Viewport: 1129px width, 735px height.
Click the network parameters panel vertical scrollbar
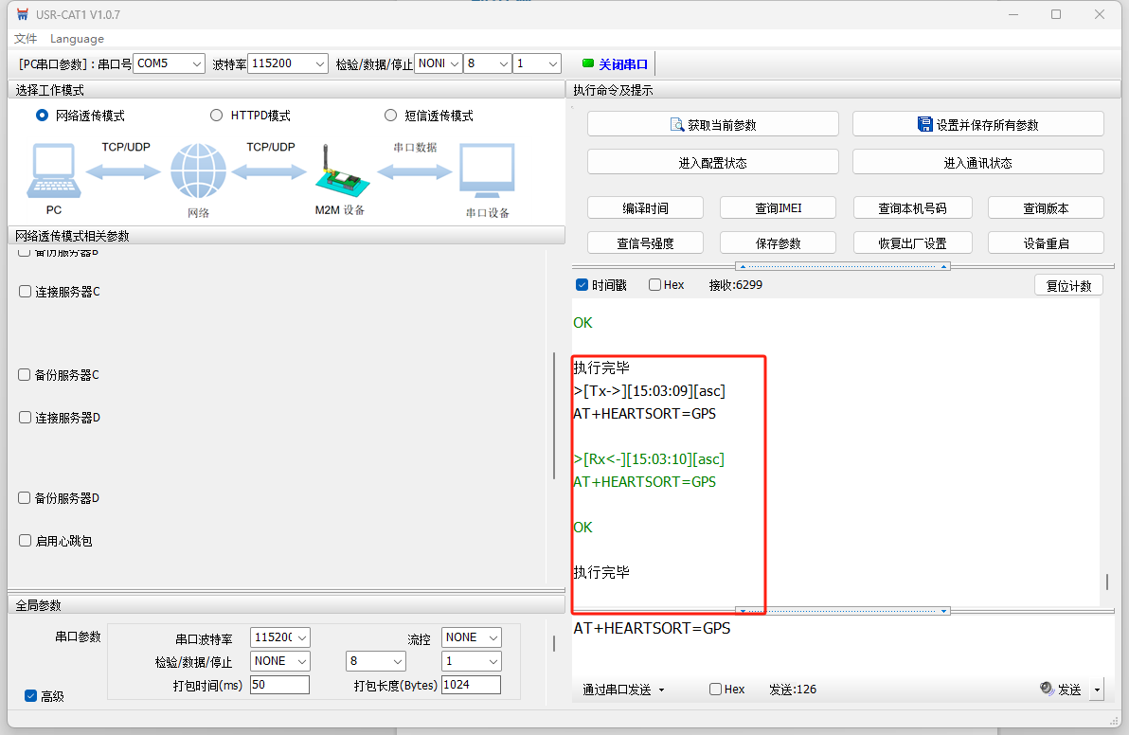[554, 416]
